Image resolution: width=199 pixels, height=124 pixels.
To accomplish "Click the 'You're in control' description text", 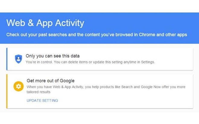I will [x=90, y=62].
